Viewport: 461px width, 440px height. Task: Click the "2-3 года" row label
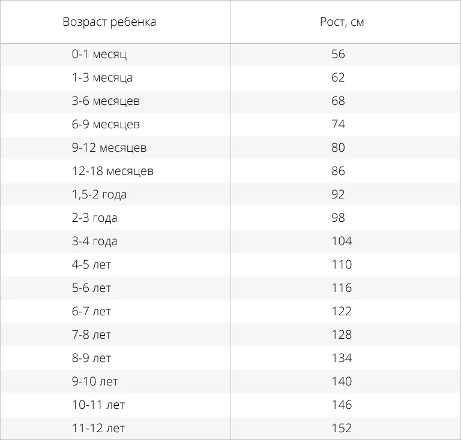tap(95, 218)
